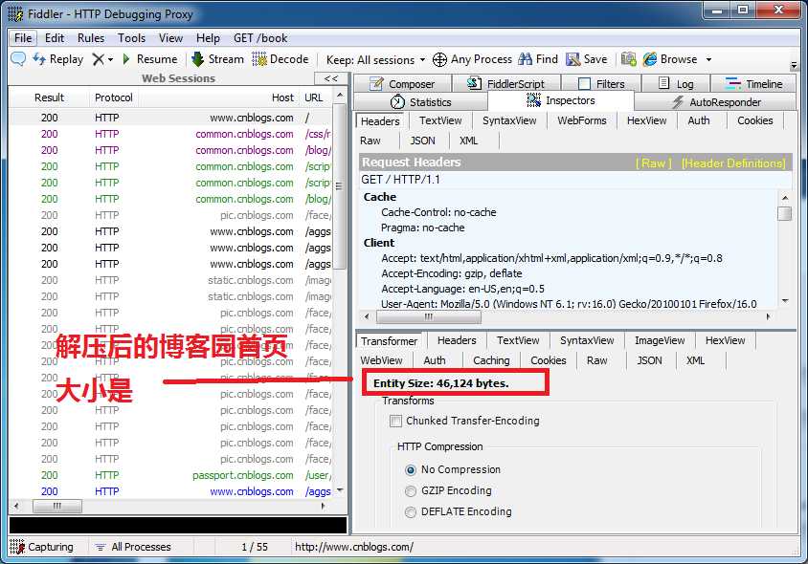Click the session list vertical scrollbar thumb
The image size is (808, 564).
click(340, 187)
